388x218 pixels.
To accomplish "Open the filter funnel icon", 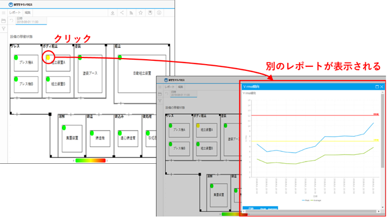I will [3, 29].
